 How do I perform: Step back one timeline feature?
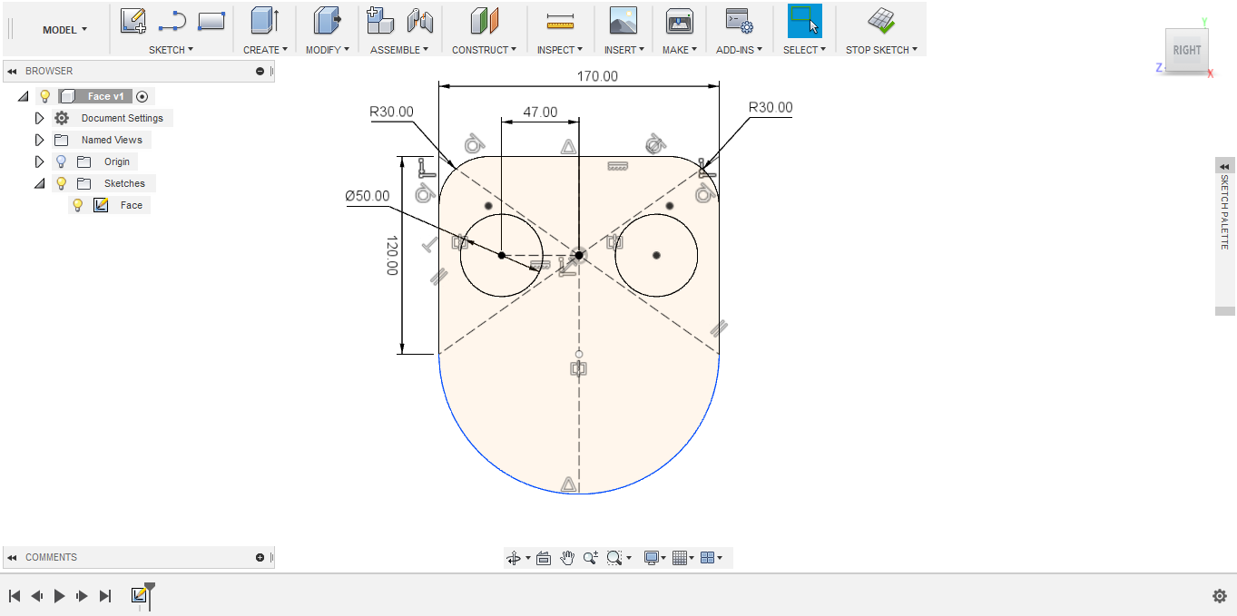click(37, 596)
